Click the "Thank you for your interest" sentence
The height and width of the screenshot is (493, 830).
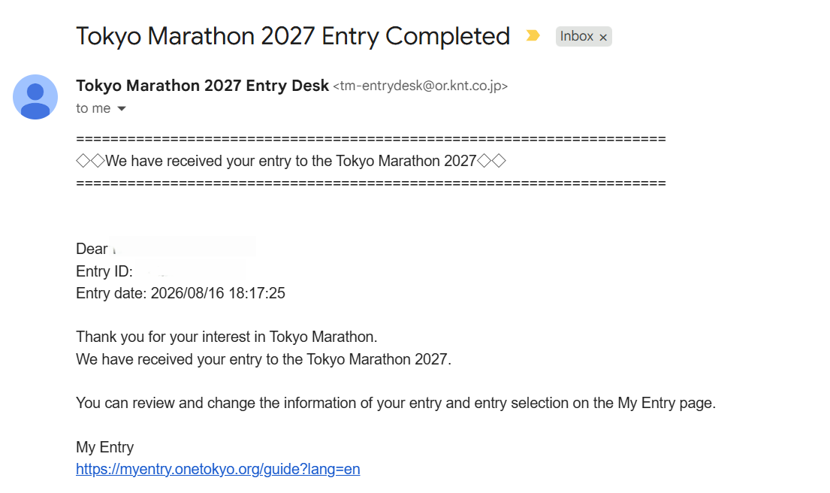click(227, 337)
